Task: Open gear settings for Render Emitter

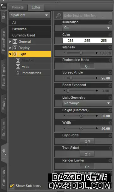Action: [x=110, y=160]
